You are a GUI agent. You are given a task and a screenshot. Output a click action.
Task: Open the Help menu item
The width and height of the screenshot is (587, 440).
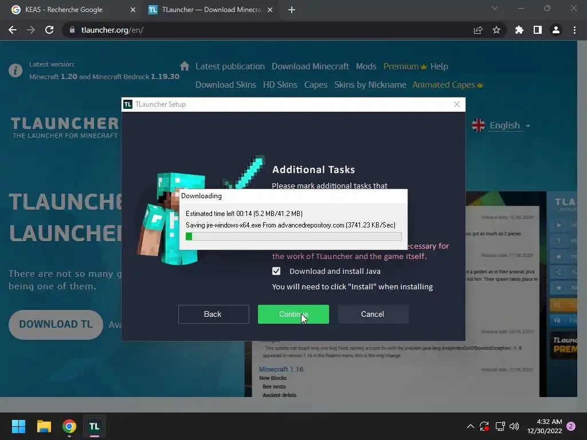(x=439, y=66)
